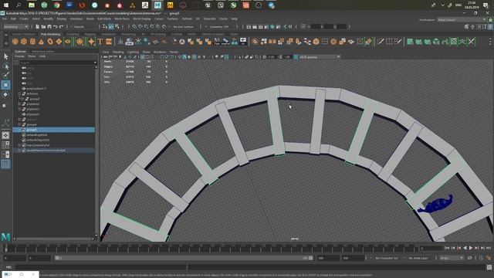The image size is (494, 278).
Task: Toggle snap to grids magnet
Action: click(134, 27)
